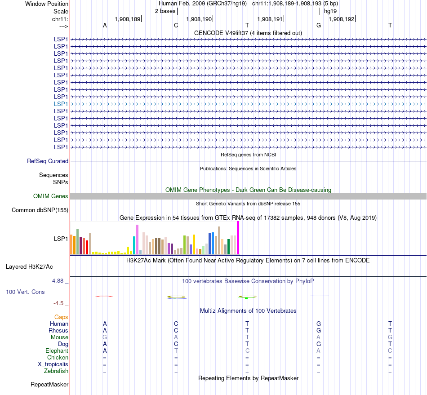
Task: Click Repeating Elements by RepeatMasker title
Action: pyautogui.click(x=248, y=378)
